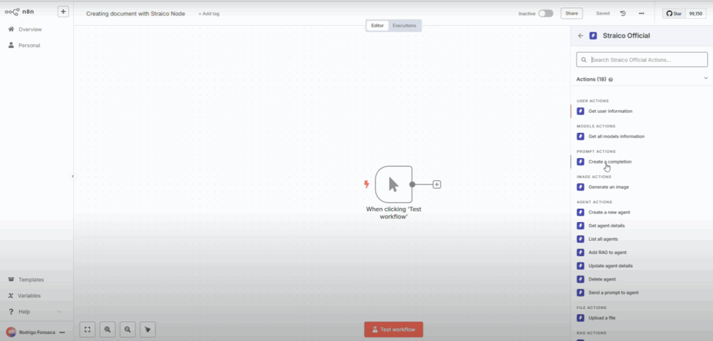Click the Share button
This screenshot has width=713, height=341.
[x=572, y=14]
